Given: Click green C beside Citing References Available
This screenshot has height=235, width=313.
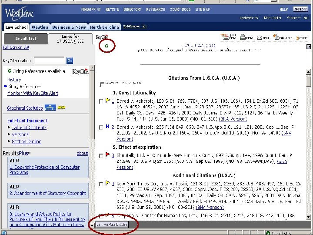Looking at the screenshot, I should click(10, 71).
